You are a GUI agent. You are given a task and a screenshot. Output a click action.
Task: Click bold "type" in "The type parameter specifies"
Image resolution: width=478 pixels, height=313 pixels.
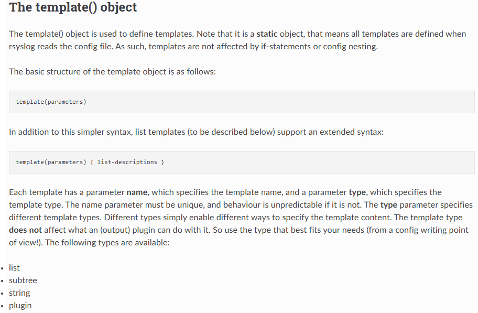(389, 205)
